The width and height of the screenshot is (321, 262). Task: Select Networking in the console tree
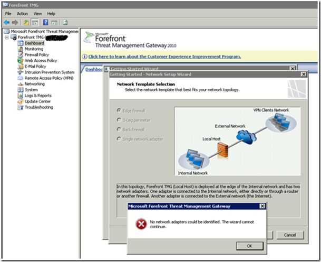[35, 84]
